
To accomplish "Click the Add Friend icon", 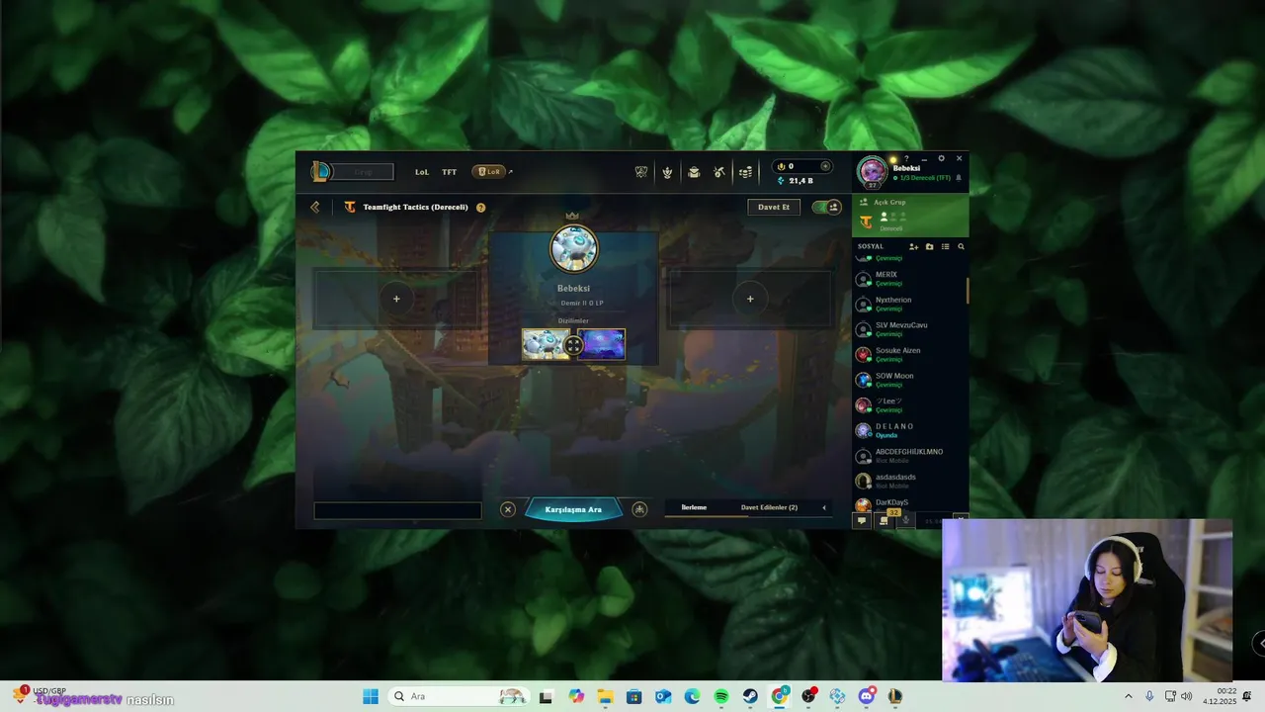I will tap(913, 246).
